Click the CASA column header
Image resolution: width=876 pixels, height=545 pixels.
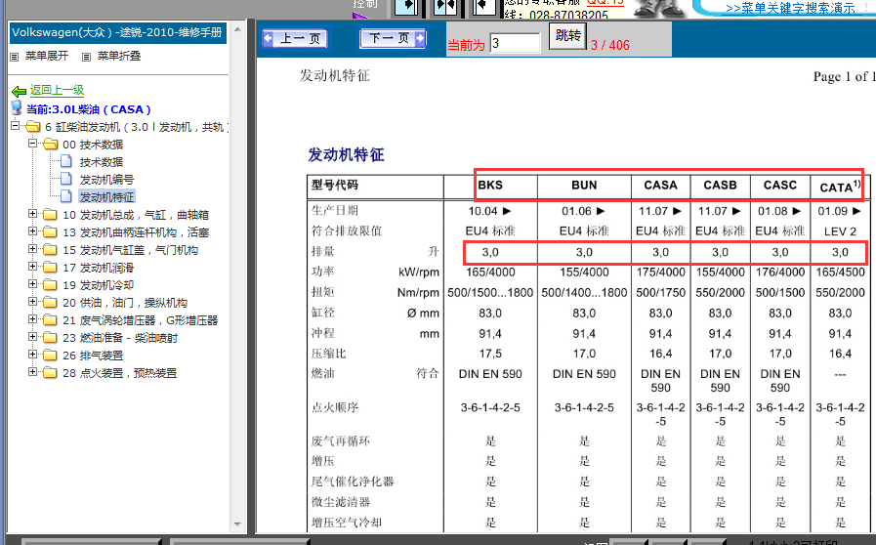coord(660,185)
